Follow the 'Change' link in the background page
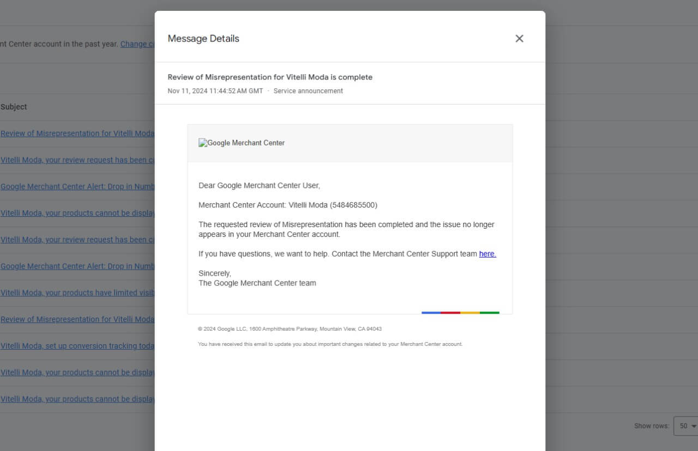Image resolution: width=698 pixels, height=451 pixels. tap(137, 44)
